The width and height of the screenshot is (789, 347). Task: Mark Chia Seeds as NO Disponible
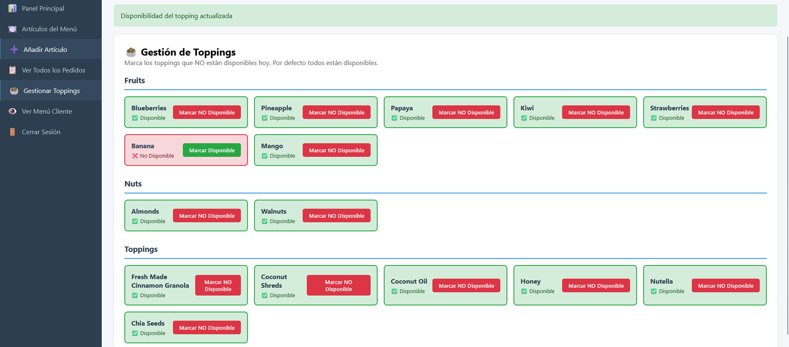click(x=207, y=328)
